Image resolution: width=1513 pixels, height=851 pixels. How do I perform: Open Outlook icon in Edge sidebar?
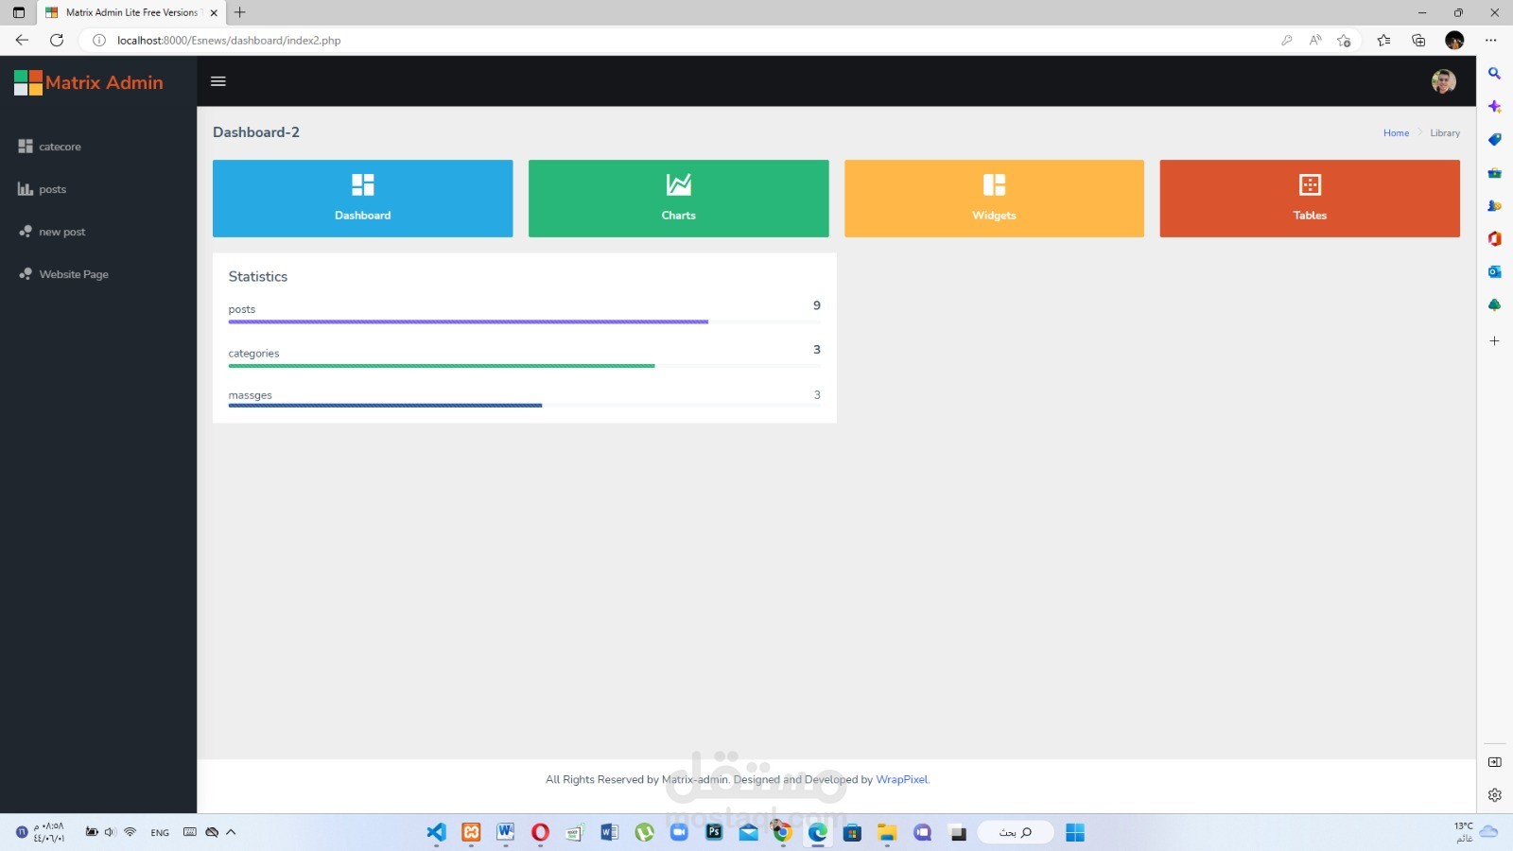coord(1494,272)
